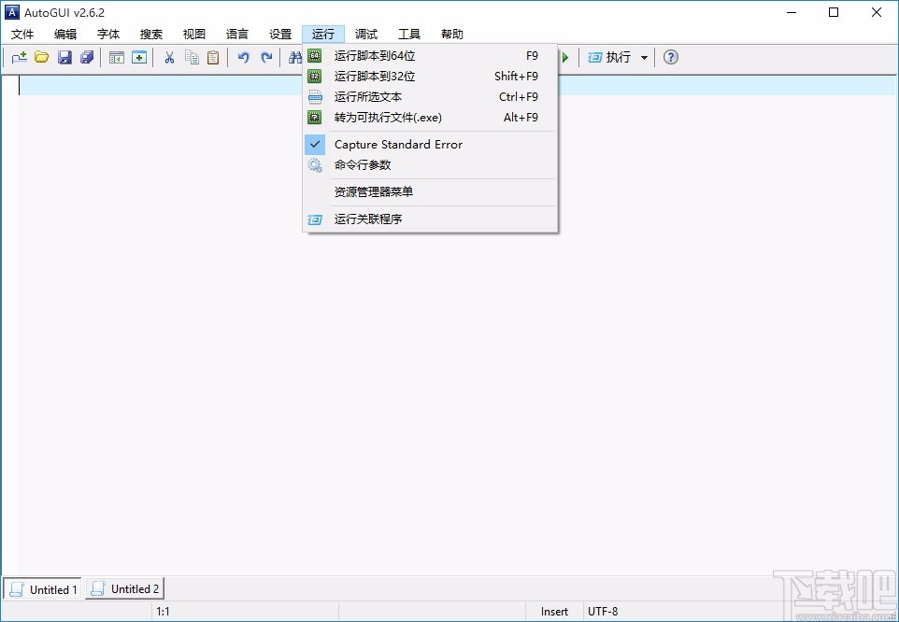Click the Copy toolbar icon
The height and width of the screenshot is (622, 899).
[x=192, y=57]
